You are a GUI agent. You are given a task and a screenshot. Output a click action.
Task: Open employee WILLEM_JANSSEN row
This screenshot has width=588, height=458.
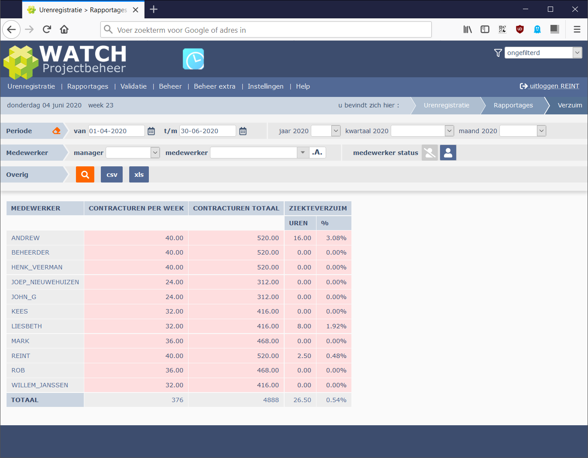pos(40,385)
